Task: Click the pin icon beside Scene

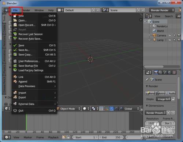Action: point(147,79)
